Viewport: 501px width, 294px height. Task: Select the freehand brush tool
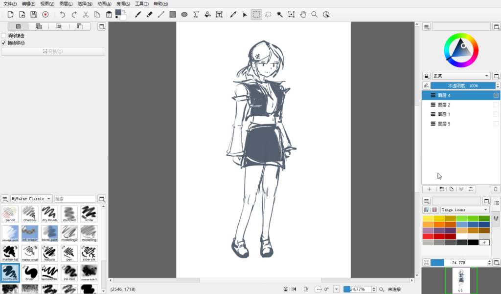(138, 15)
